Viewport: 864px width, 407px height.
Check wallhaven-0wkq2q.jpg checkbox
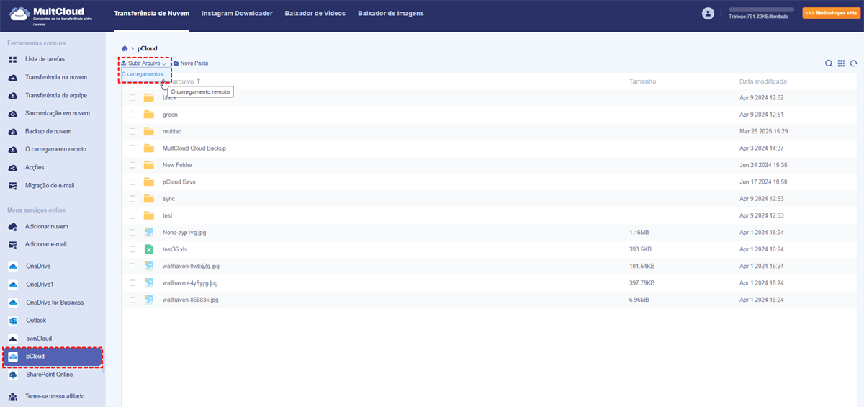pyautogui.click(x=132, y=266)
